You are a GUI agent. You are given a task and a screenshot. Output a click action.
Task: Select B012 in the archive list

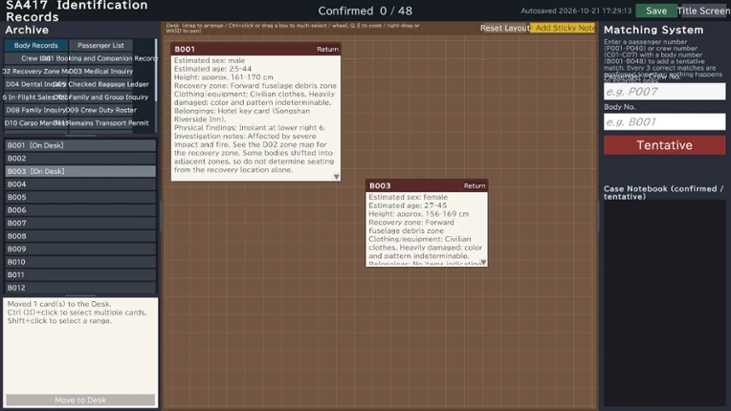pos(80,288)
